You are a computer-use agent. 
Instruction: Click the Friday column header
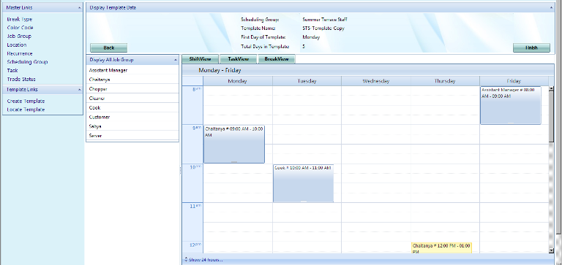[x=514, y=81]
